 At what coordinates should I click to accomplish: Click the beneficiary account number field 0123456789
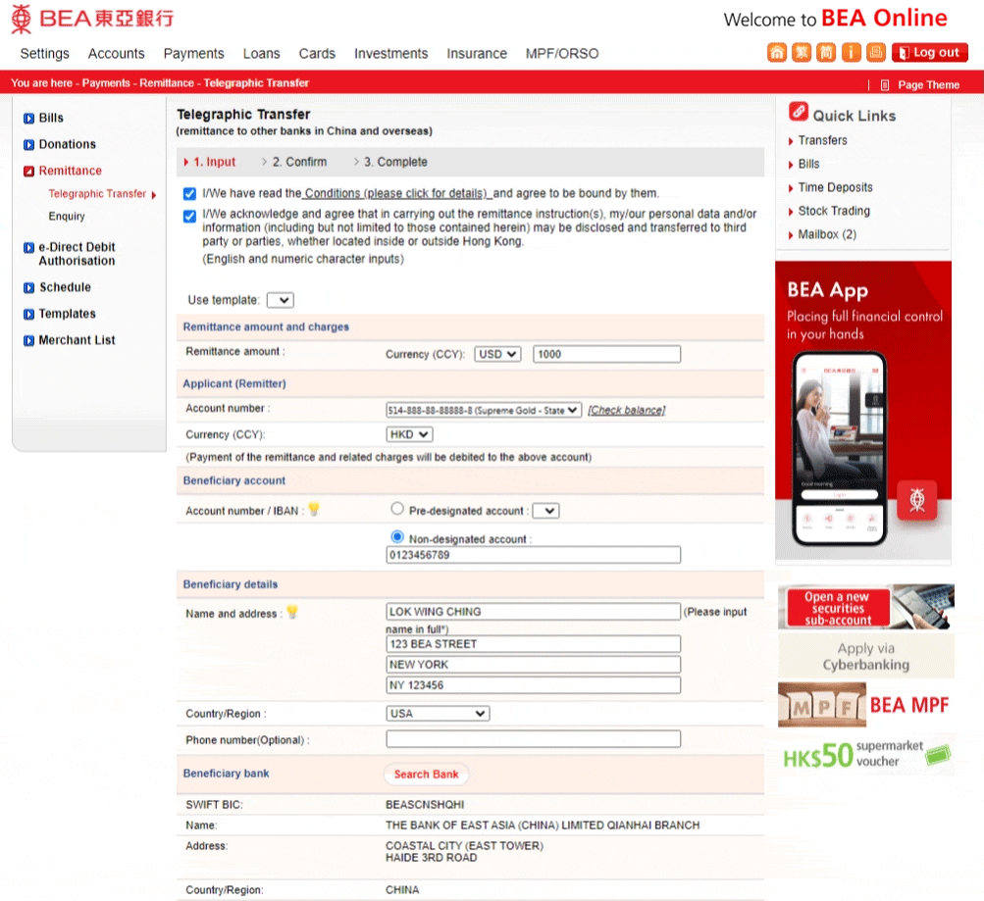(x=534, y=555)
